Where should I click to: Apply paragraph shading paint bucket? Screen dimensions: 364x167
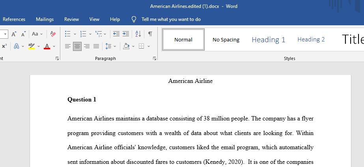[x=126, y=46]
